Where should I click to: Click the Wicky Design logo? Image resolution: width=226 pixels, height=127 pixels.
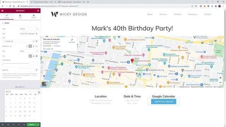coord(69,14)
